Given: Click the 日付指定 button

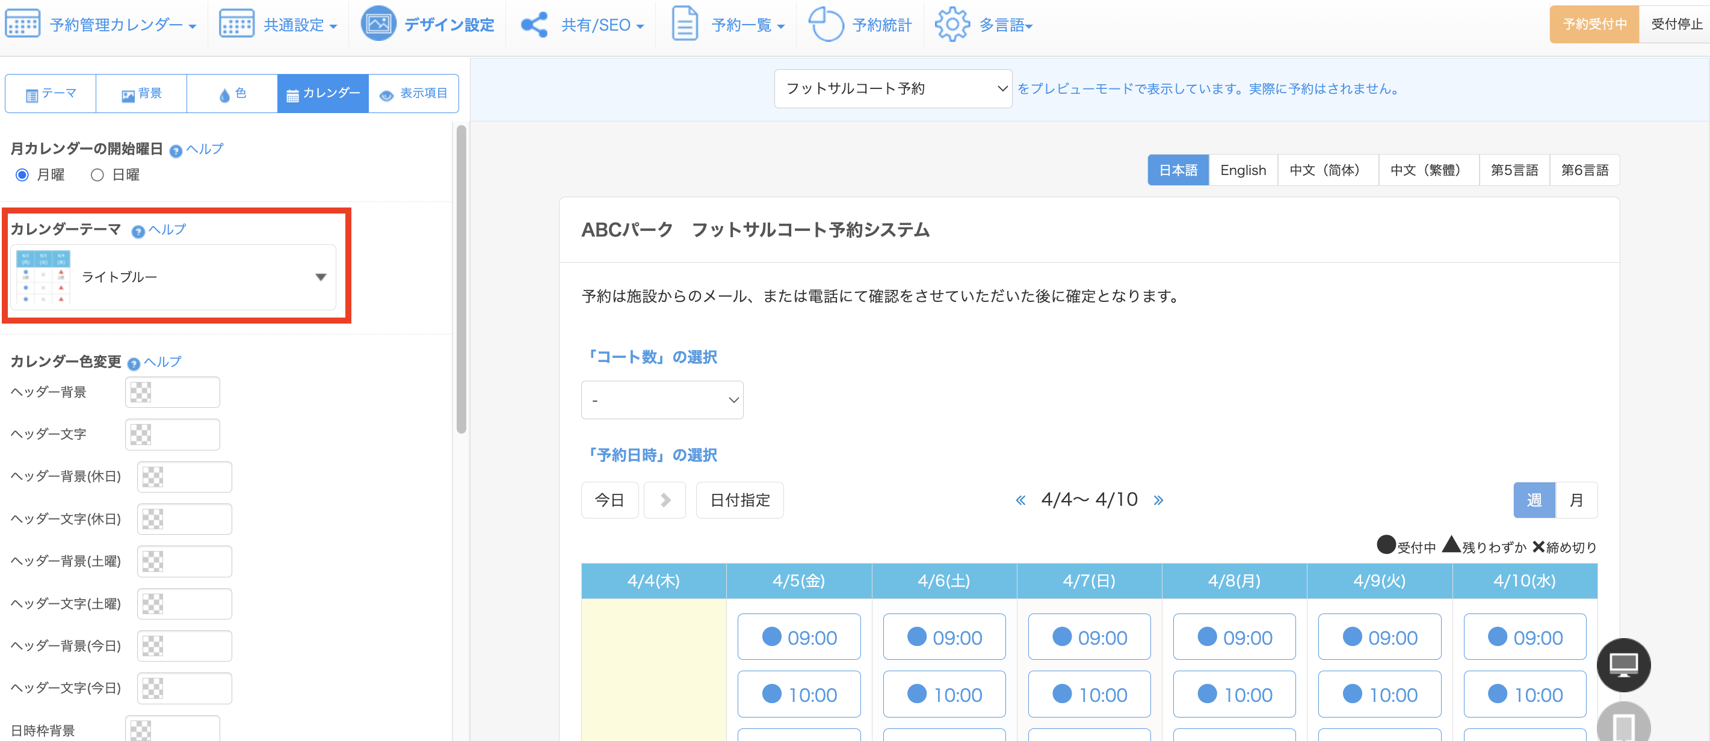Looking at the screenshot, I should pos(739,500).
